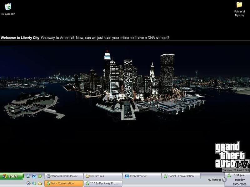Image resolution: width=250 pixels, height=187 pixels.
Task: Switch to Avant Browser taskbar window
Action: point(142,176)
